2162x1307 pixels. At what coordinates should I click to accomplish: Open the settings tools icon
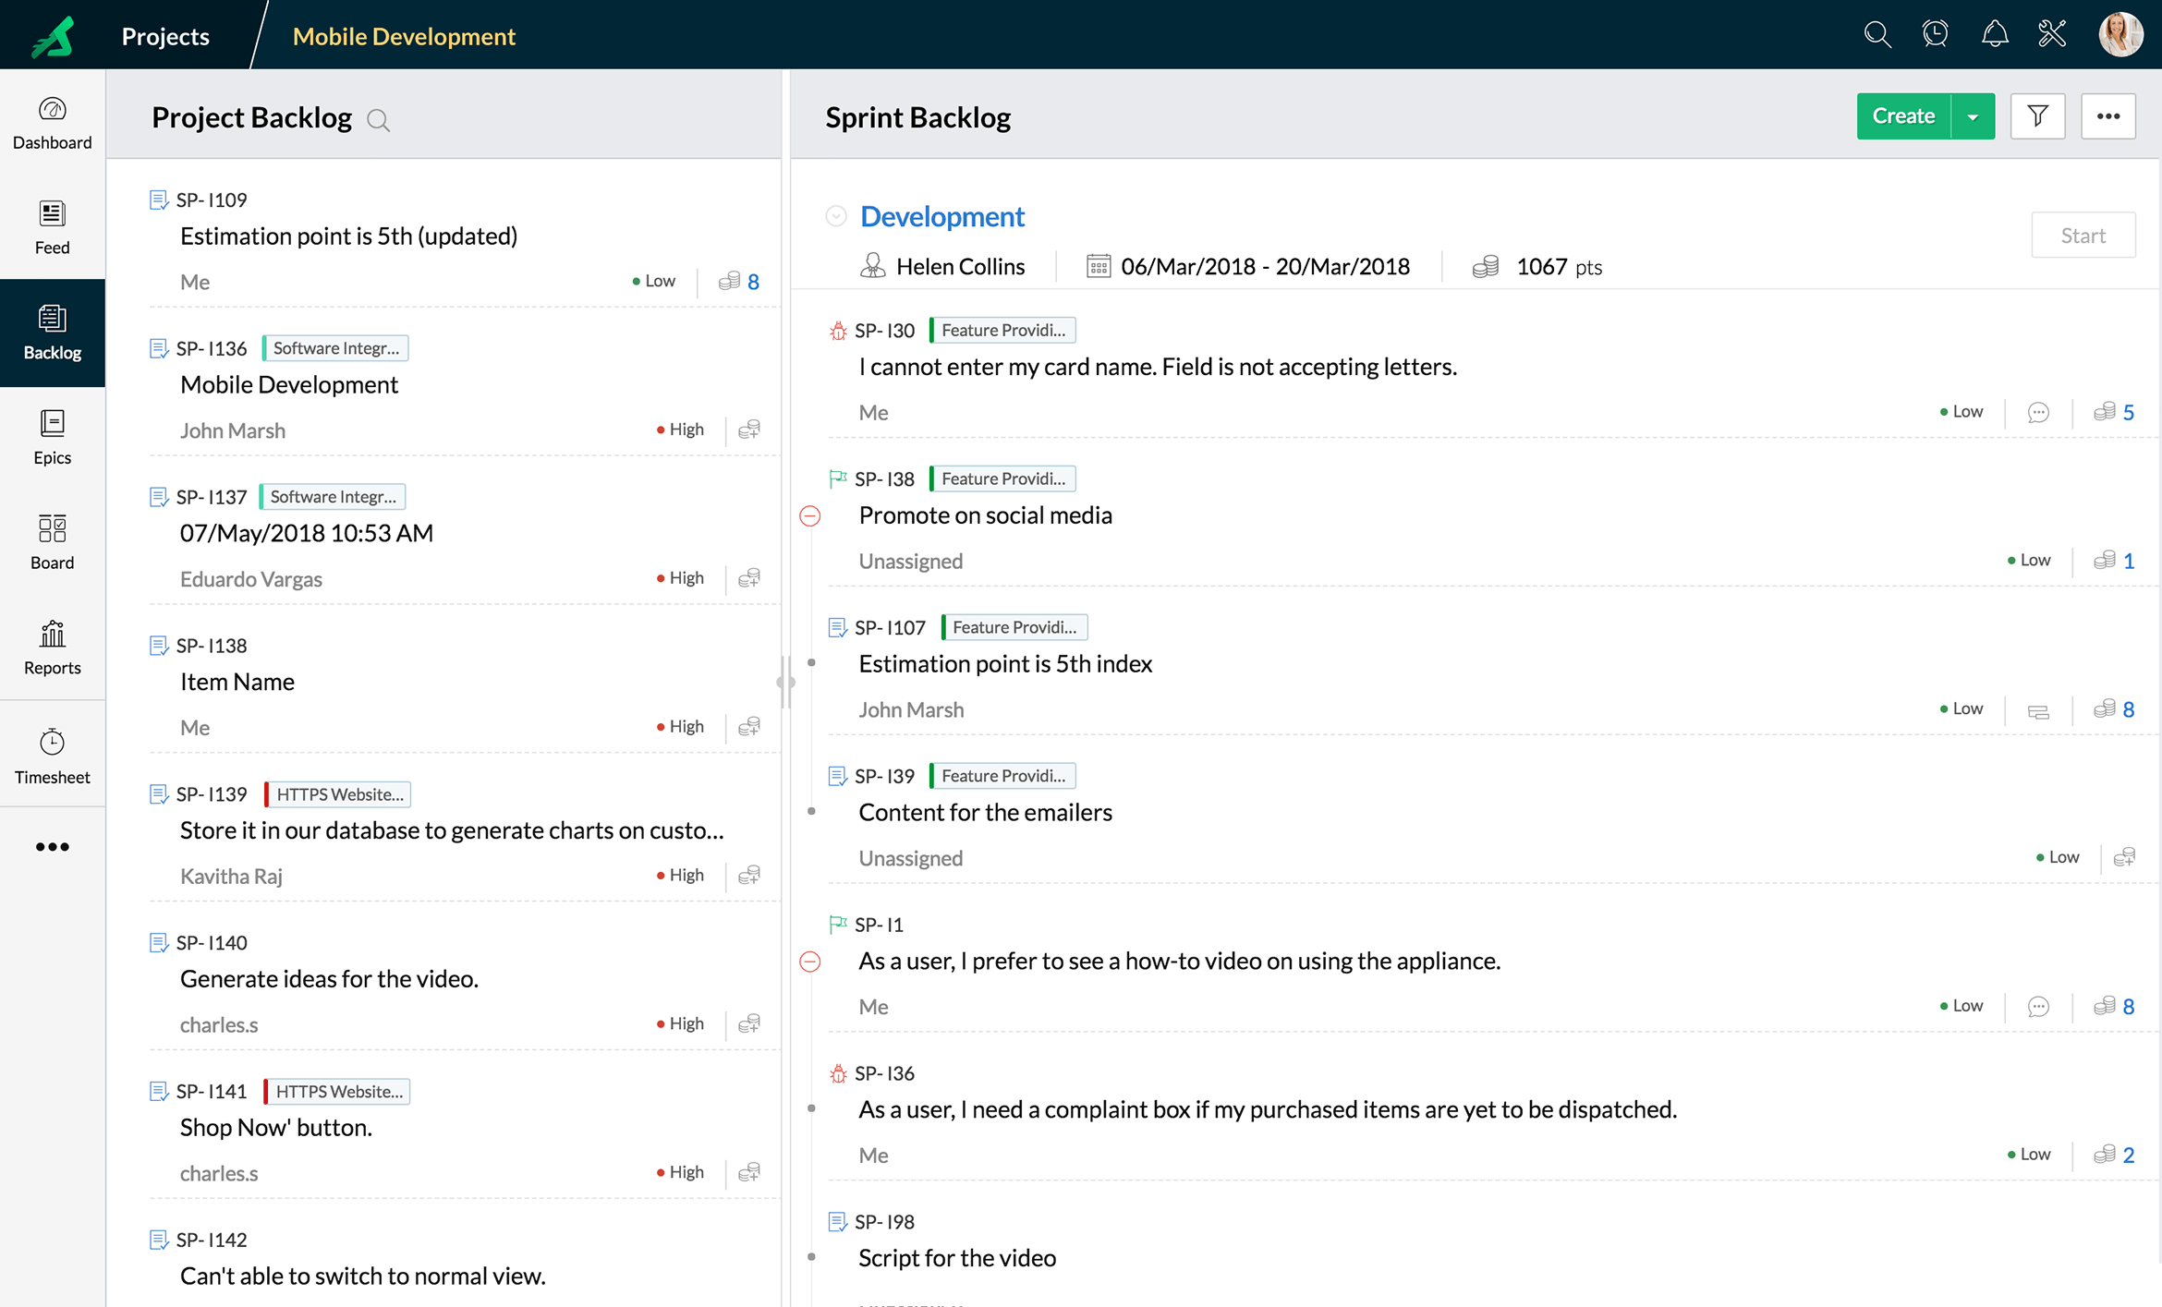[x=2052, y=35]
